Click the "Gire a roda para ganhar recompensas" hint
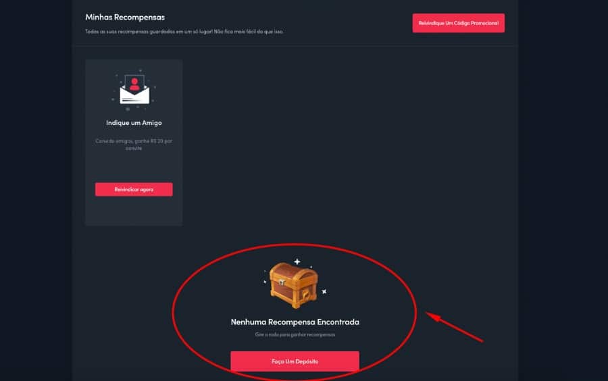608x381 pixels. (x=295, y=334)
